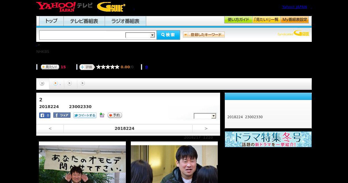This screenshot has width=348, height=183.
Task: Select the fourth gray play-icon tab
Action: (x=83, y=84)
